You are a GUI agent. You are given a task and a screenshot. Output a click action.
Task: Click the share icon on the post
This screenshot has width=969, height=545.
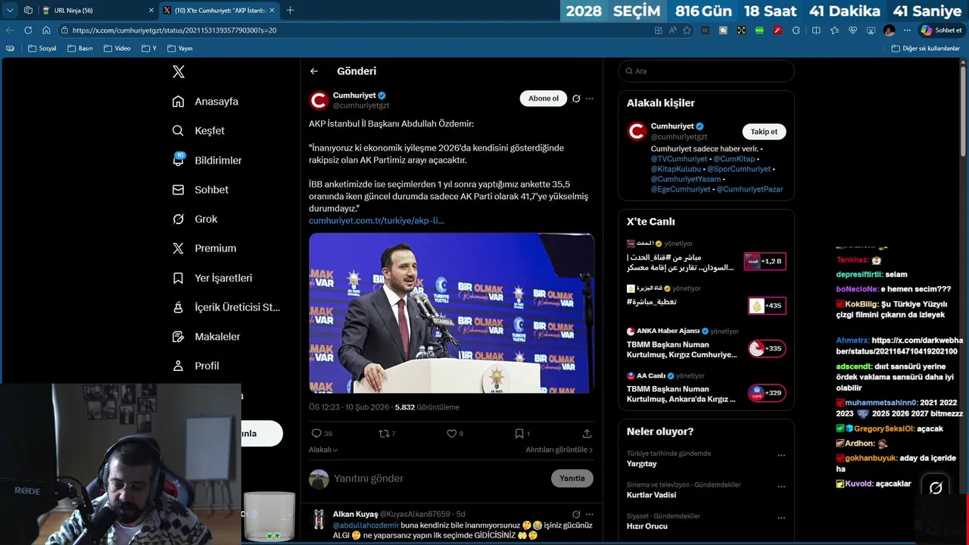(587, 434)
